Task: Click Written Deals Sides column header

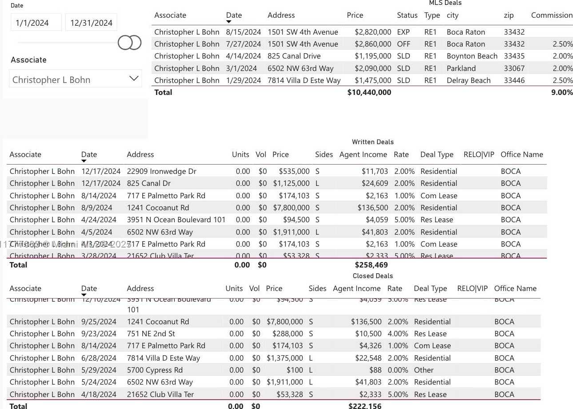Action: (x=324, y=154)
